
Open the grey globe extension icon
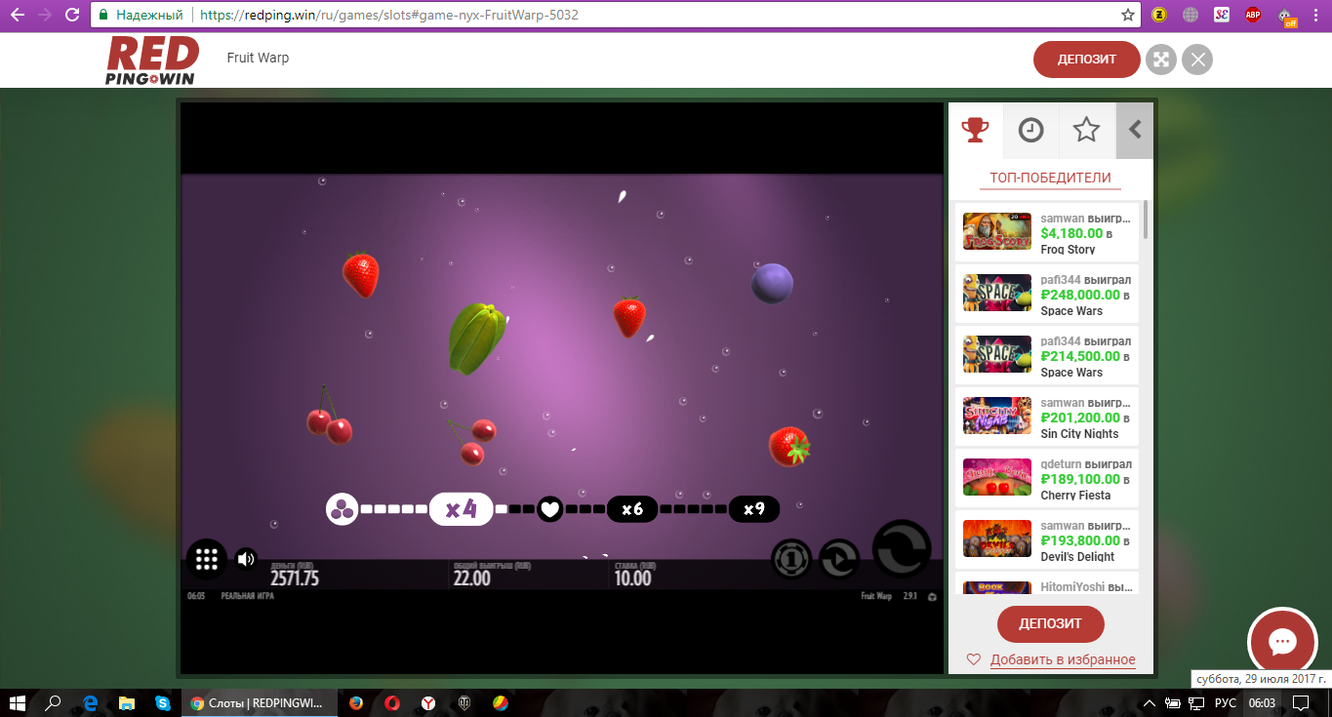pyautogui.click(x=1191, y=15)
